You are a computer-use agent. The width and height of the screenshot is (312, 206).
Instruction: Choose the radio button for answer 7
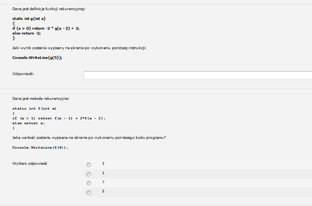tap(89, 183)
